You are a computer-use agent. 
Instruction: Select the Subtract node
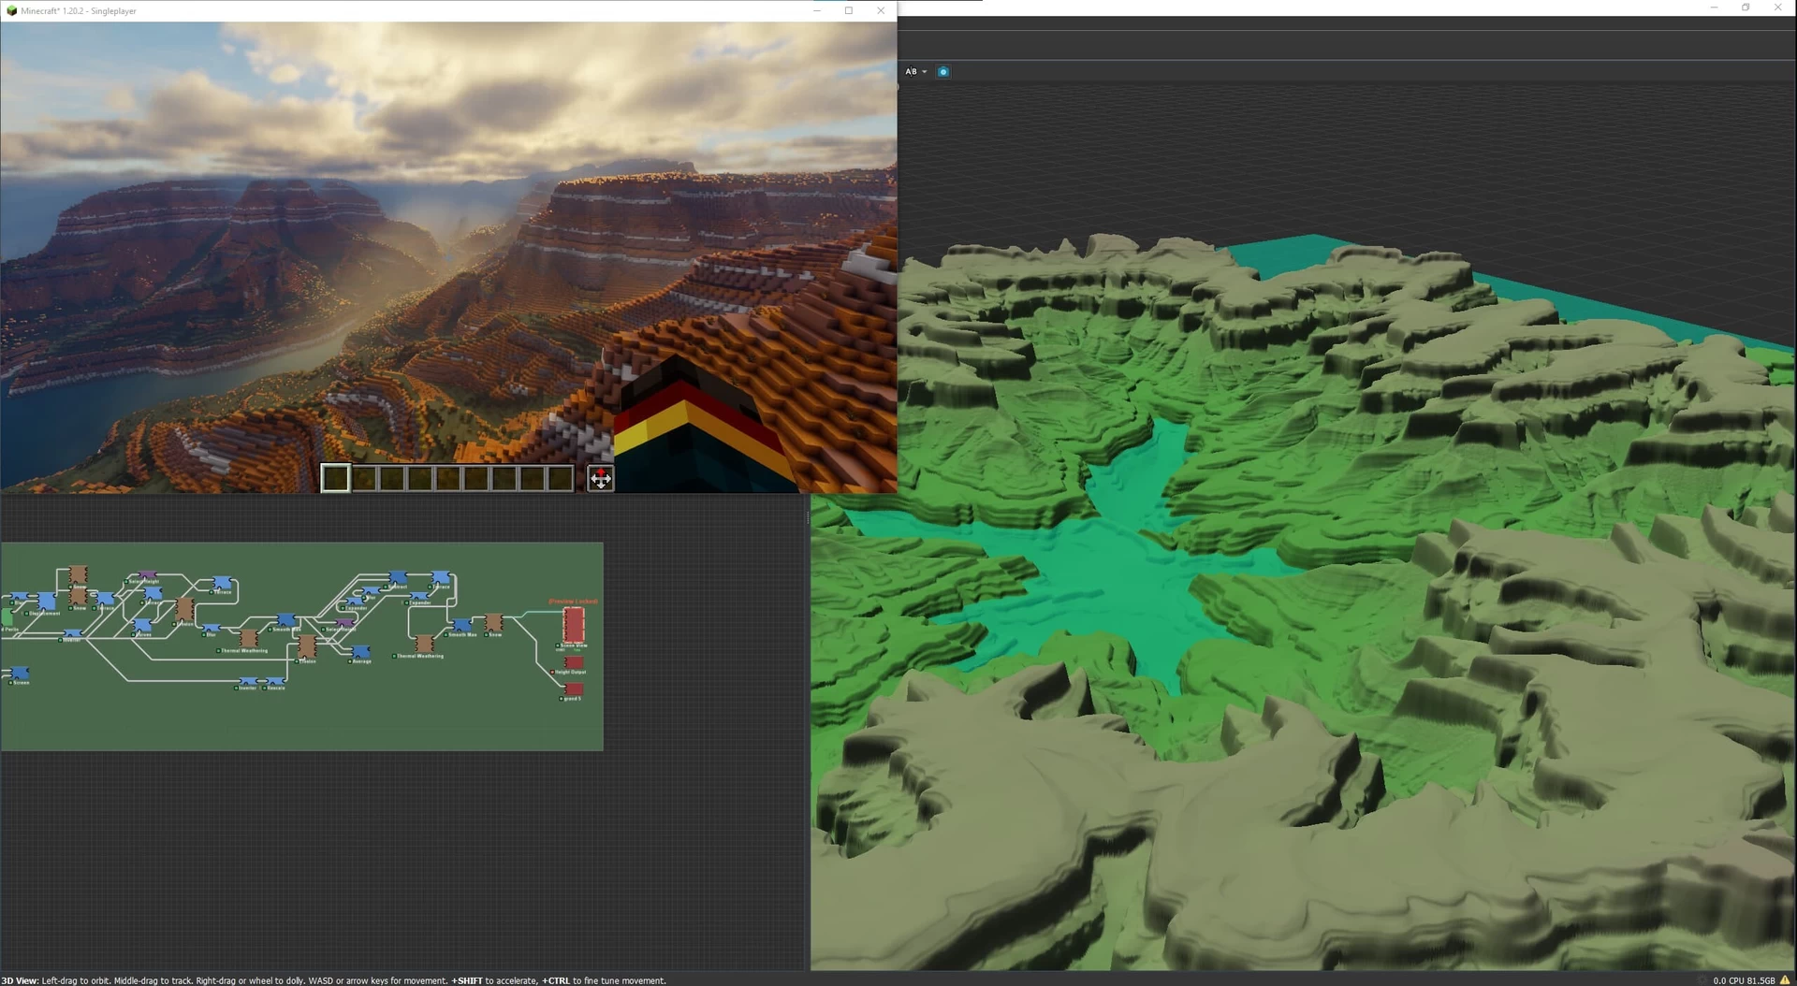[x=398, y=576]
